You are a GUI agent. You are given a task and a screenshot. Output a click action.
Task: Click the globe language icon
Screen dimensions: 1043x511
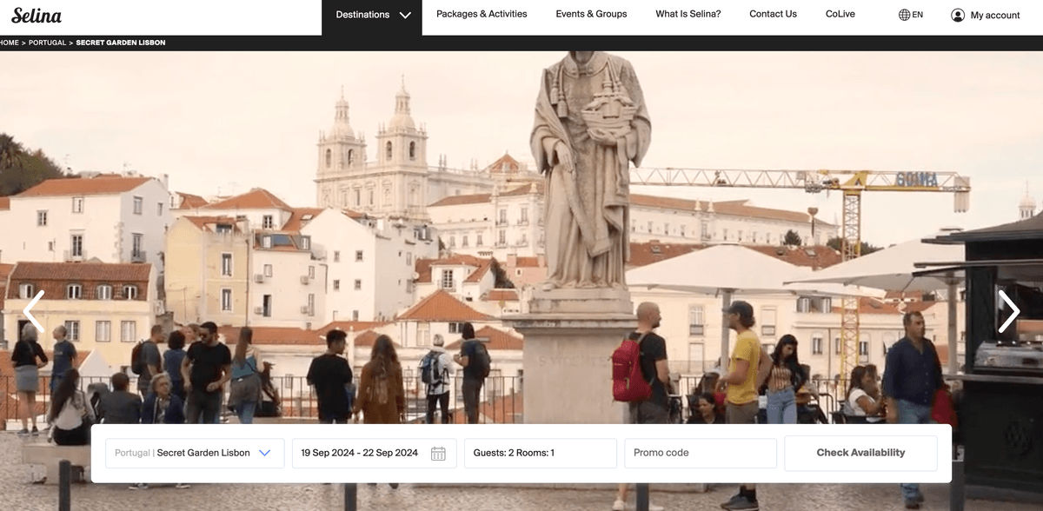point(904,15)
